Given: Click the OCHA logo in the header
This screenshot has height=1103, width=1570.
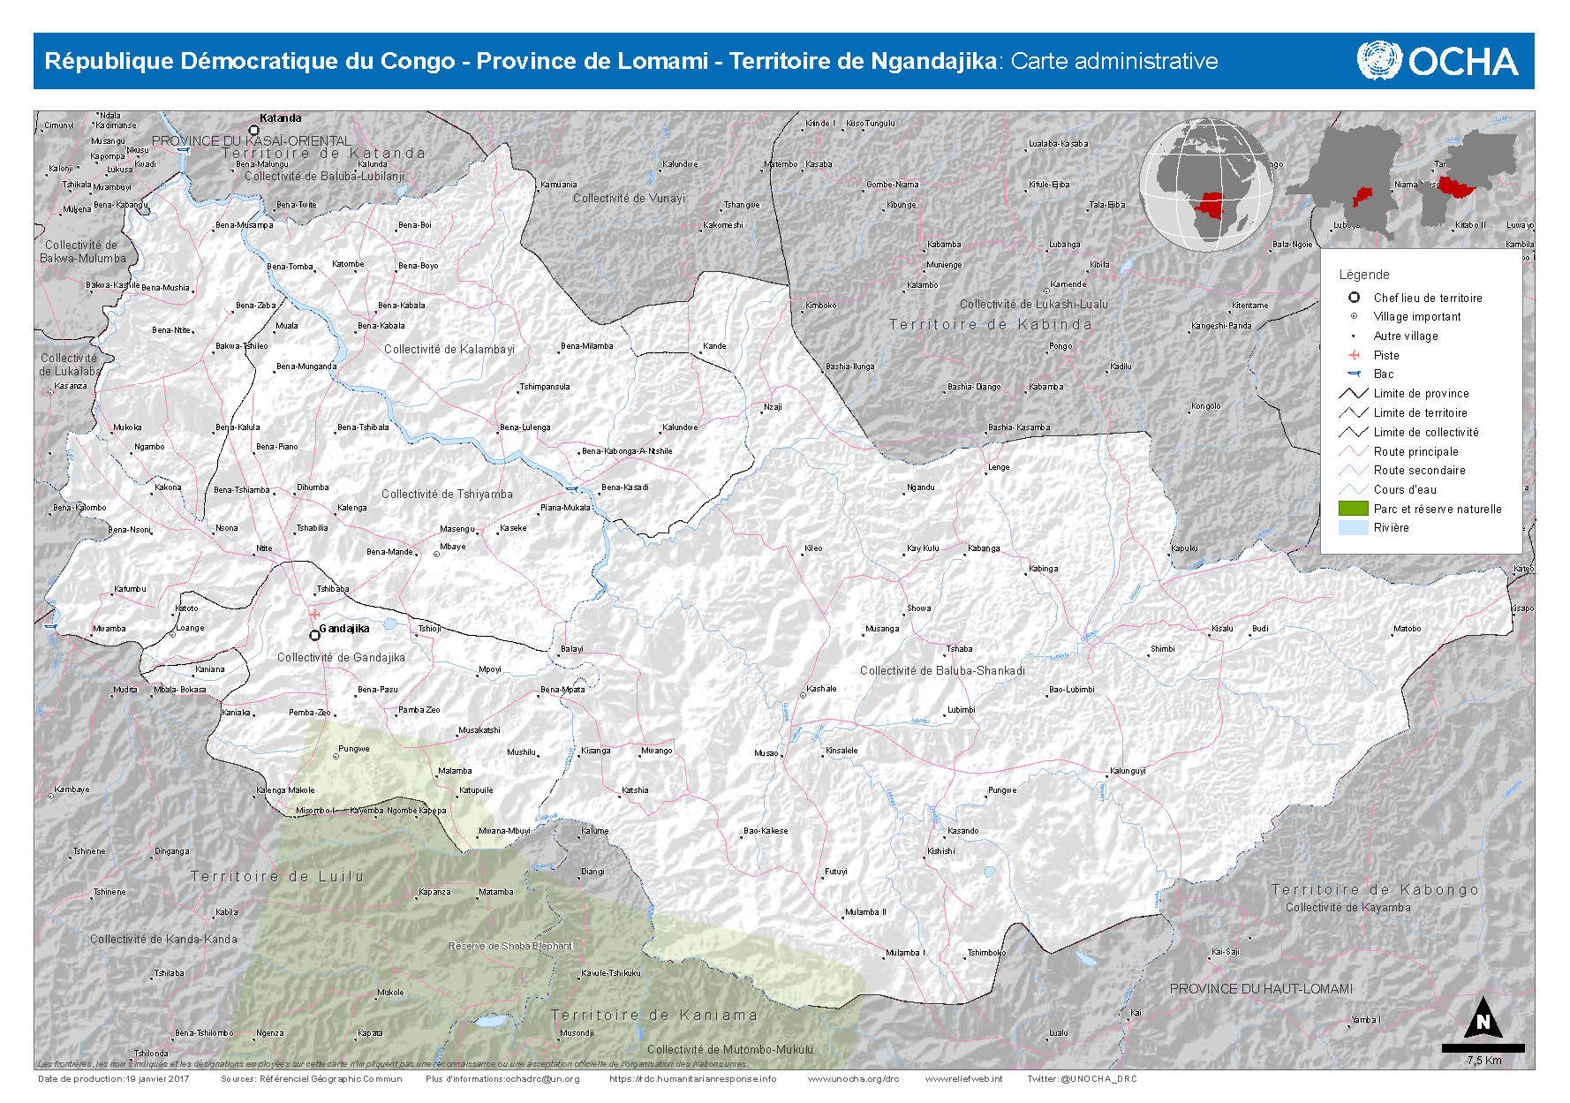Looking at the screenshot, I should (1438, 61).
